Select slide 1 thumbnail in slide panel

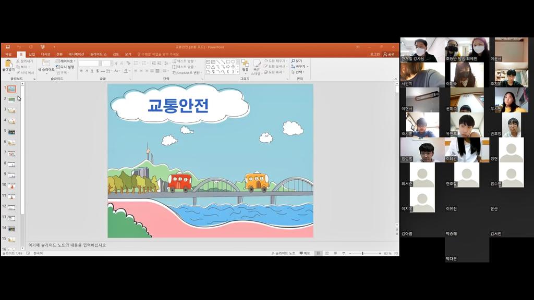11,89
